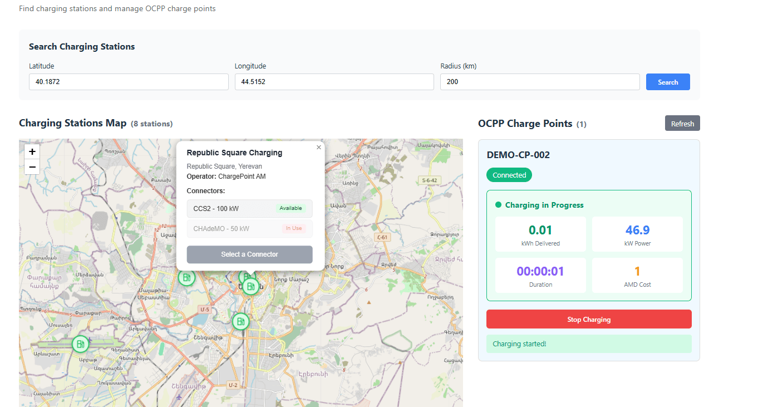Refresh the OCPP charge points list
The width and height of the screenshot is (758, 407).
coord(682,124)
